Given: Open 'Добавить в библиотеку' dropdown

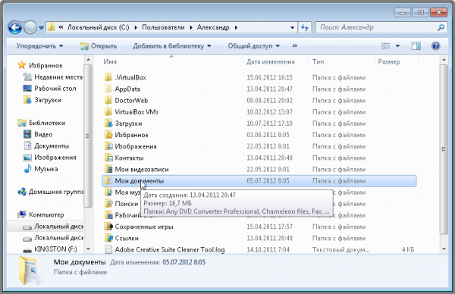Looking at the screenshot, I should pos(172,45).
